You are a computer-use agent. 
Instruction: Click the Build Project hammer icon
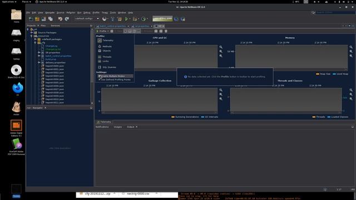click(x=112, y=19)
